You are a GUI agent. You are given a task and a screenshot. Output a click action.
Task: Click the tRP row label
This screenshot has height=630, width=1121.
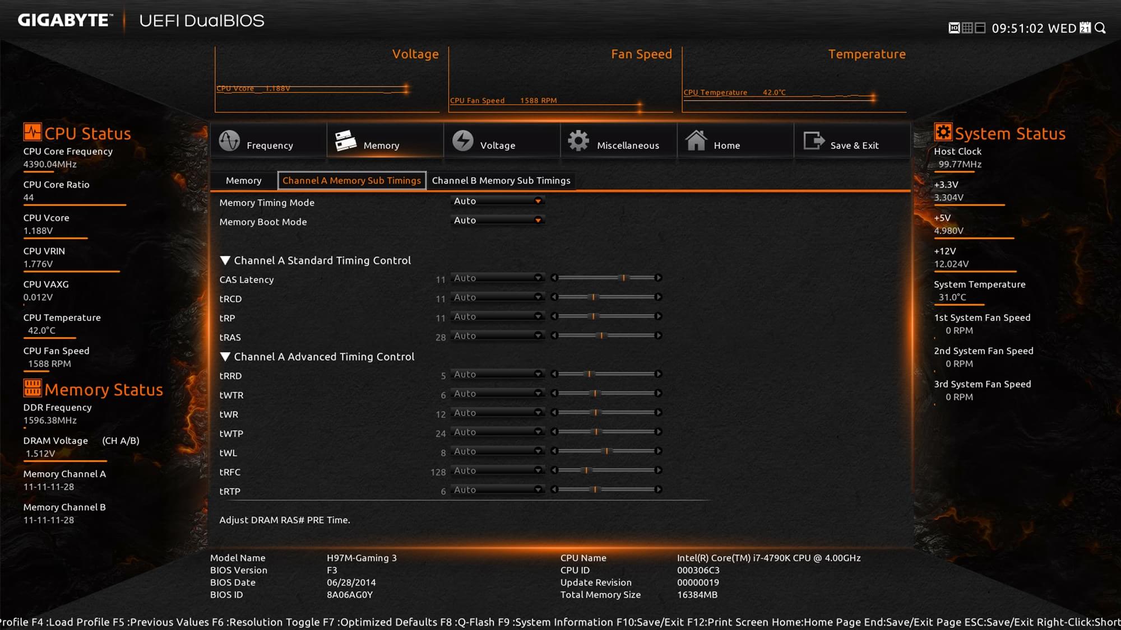point(227,318)
